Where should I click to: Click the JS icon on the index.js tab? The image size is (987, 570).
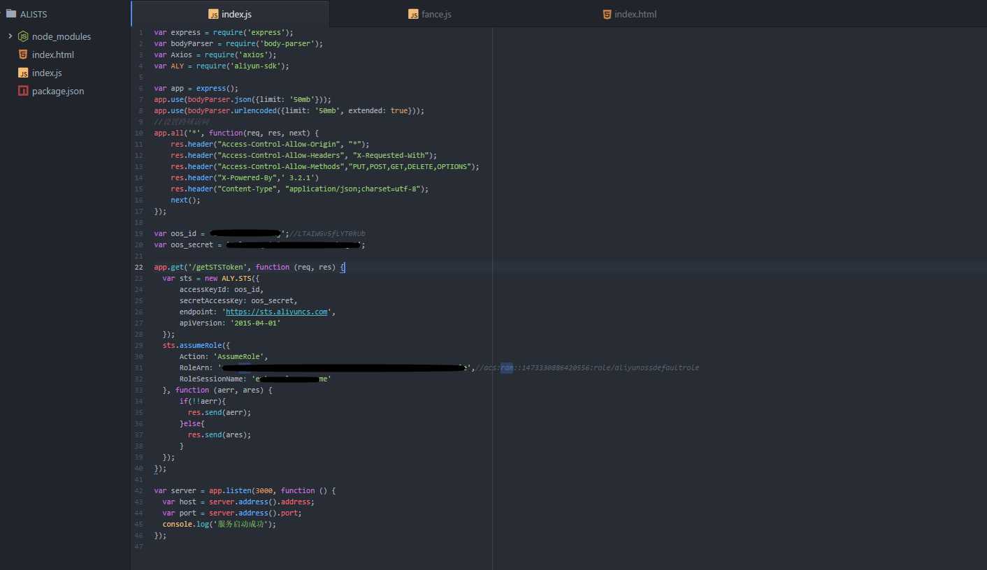[213, 14]
